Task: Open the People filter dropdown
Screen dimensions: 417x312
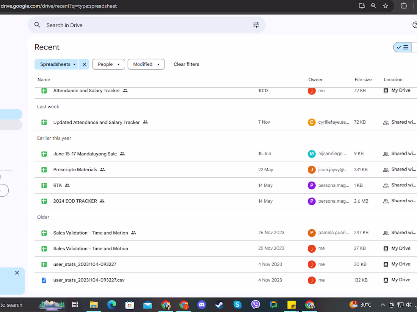Action: pyautogui.click(x=108, y=64)
